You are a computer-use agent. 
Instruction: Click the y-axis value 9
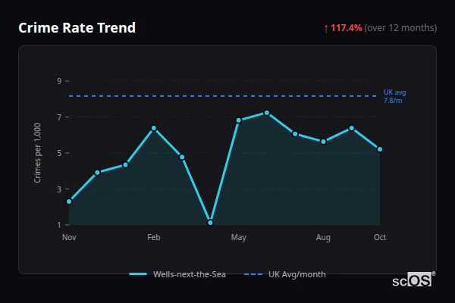click(59, 81)
